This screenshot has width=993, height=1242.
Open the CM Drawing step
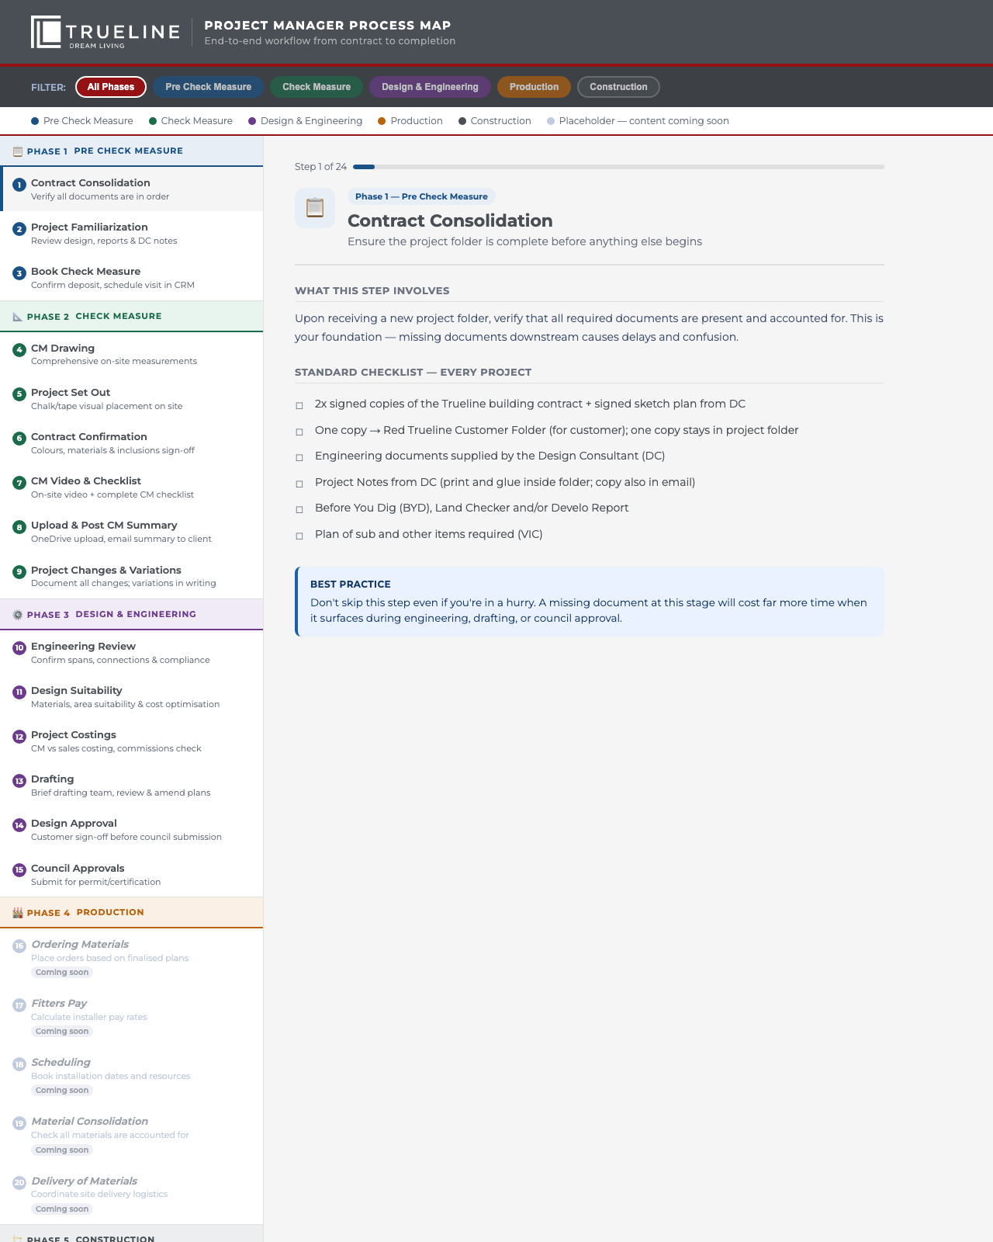tap(131, 355)
